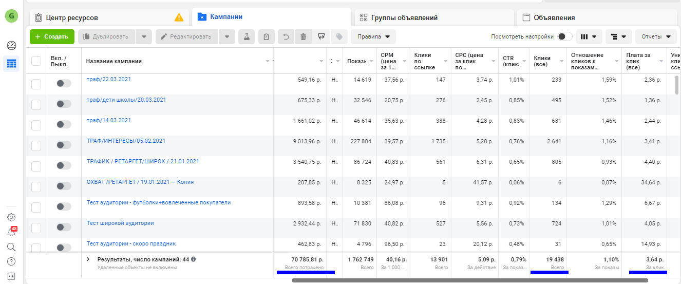
Task: Click the G account avatar
Action: coord(11,16)
